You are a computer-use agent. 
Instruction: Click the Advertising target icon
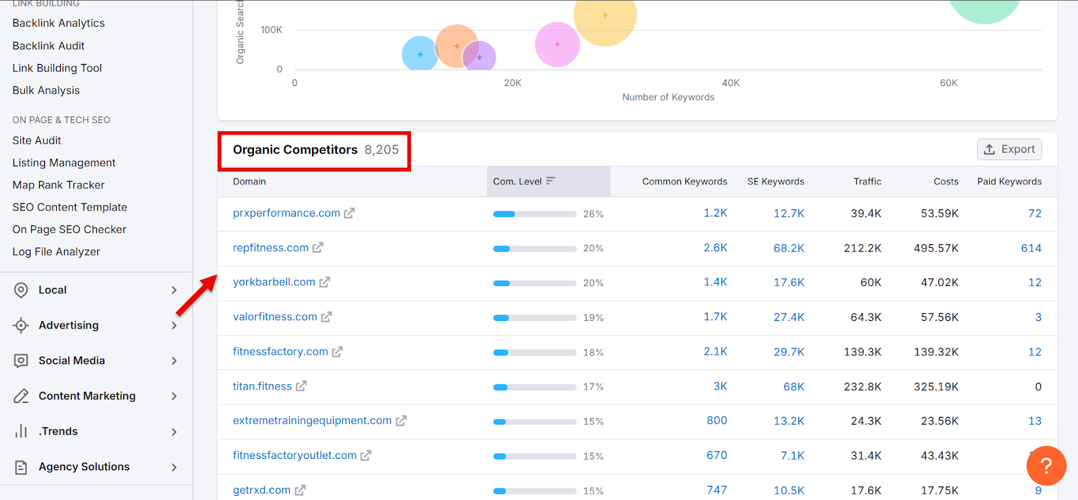[x=21, y=326]
